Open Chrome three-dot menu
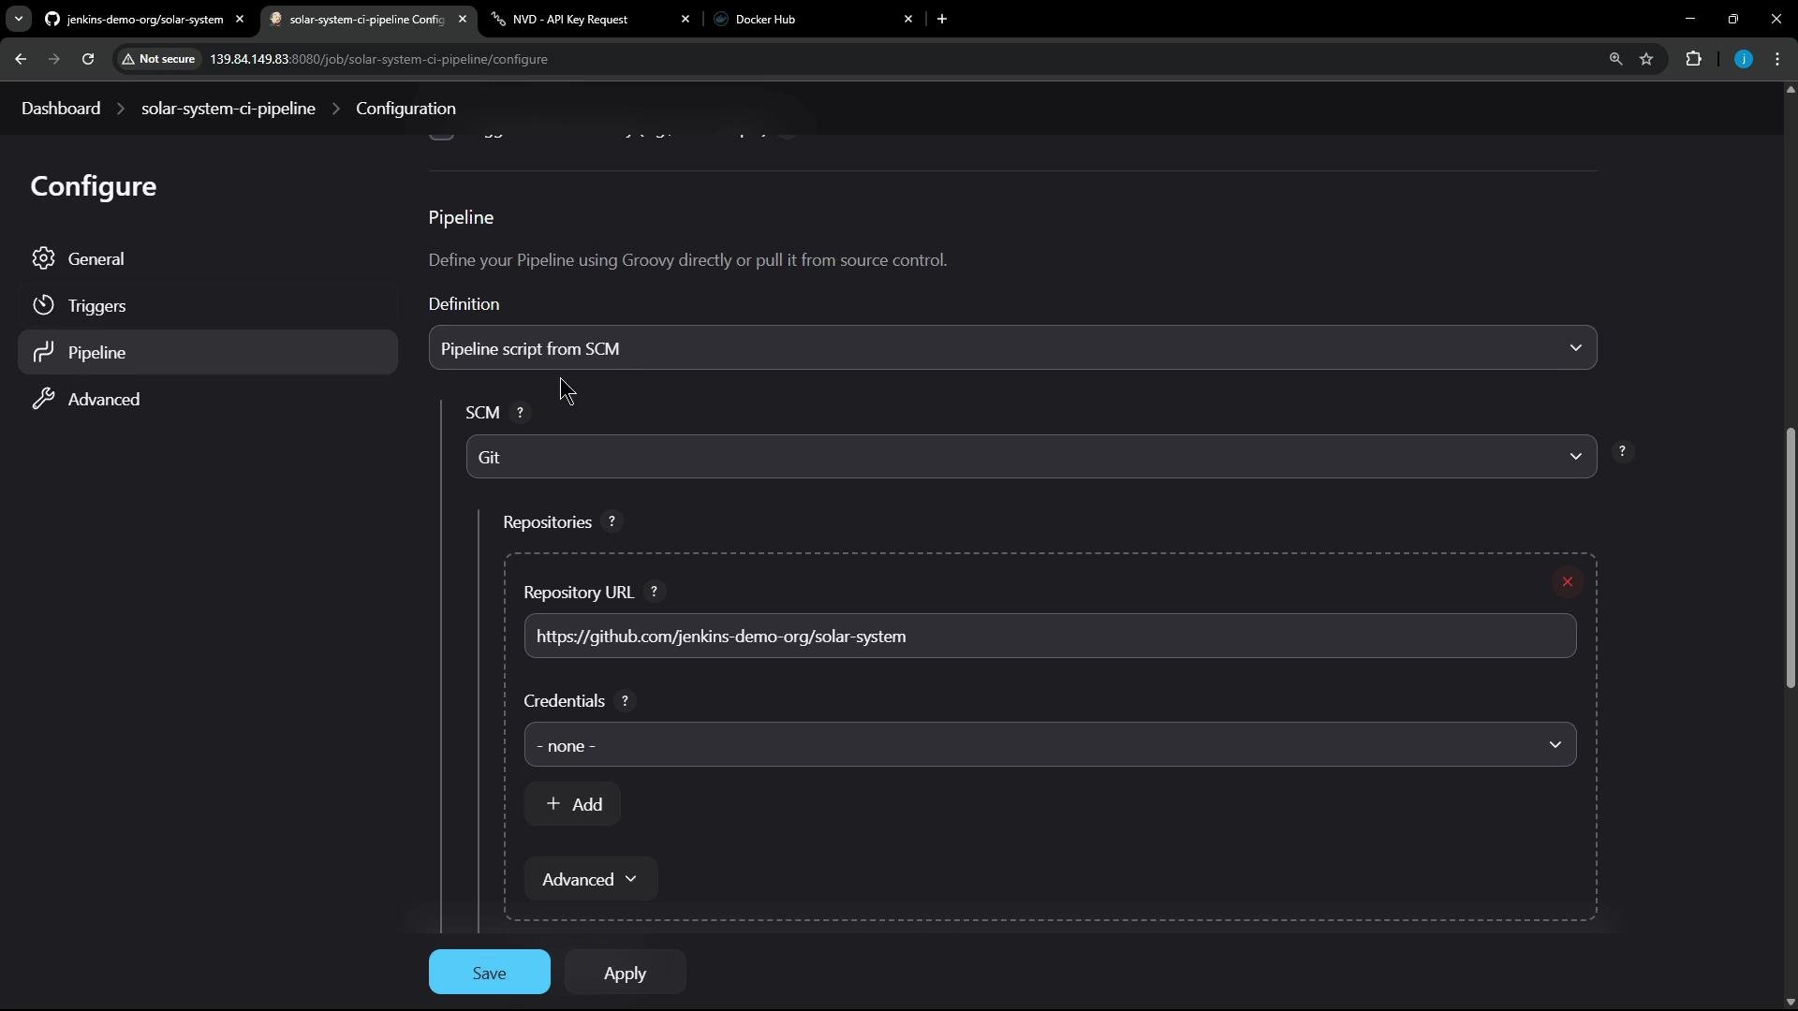 click(1777, 59)
